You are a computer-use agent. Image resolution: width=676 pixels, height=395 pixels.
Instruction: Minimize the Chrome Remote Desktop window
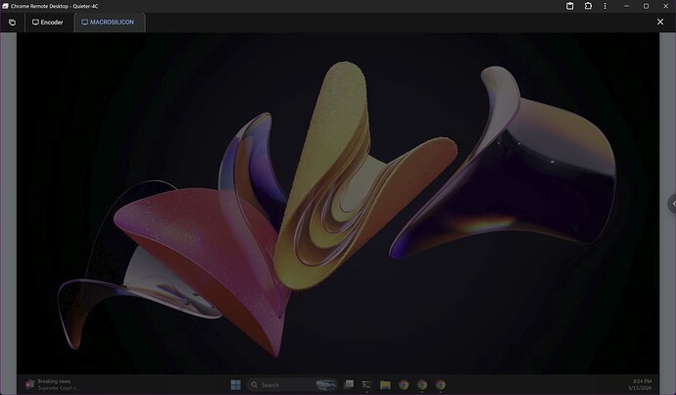point(626,6)
